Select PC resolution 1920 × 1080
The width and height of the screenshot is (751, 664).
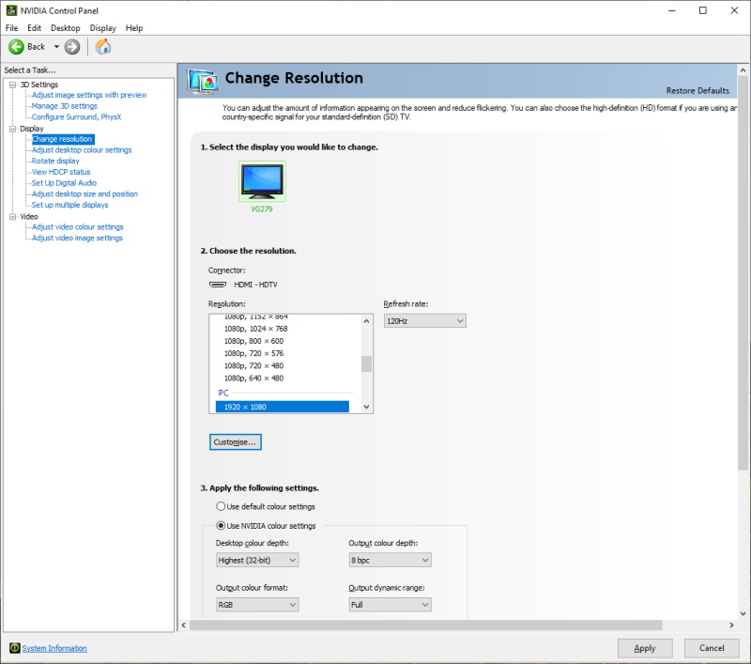pos(283,407)
